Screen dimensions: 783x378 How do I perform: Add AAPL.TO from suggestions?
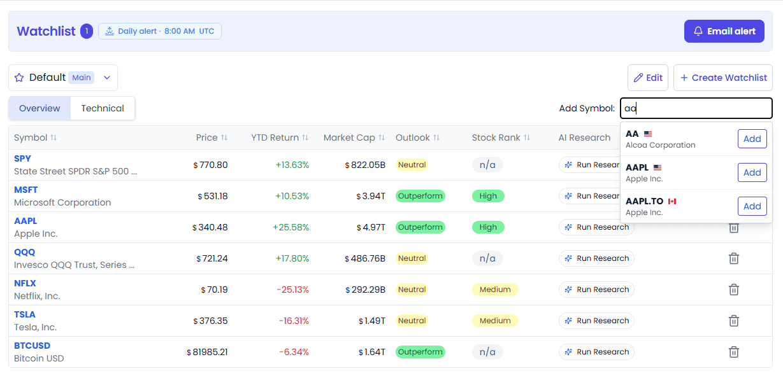(752, 206)
